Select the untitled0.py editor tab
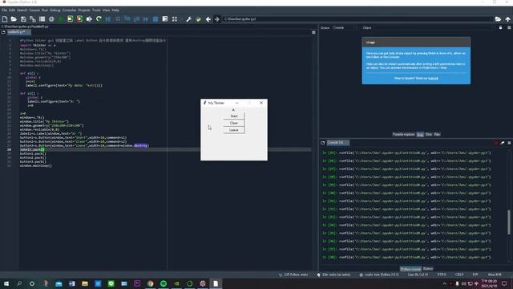 [18, 32]
